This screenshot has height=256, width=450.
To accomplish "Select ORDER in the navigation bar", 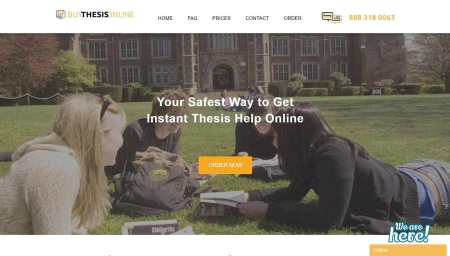I will [x=292, y=18].
